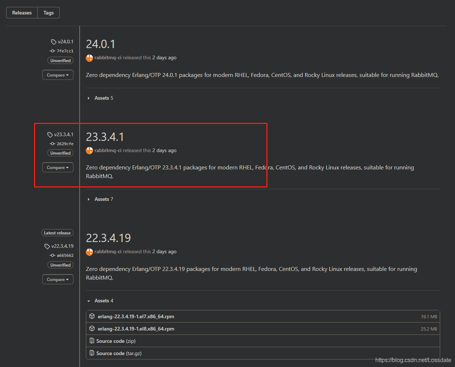The image size is (455, 367).
Task: Show Unverified badge details for v22.3.4.19
Action: 60,265
